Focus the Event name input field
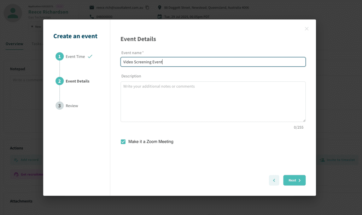 tap(213, 62)
